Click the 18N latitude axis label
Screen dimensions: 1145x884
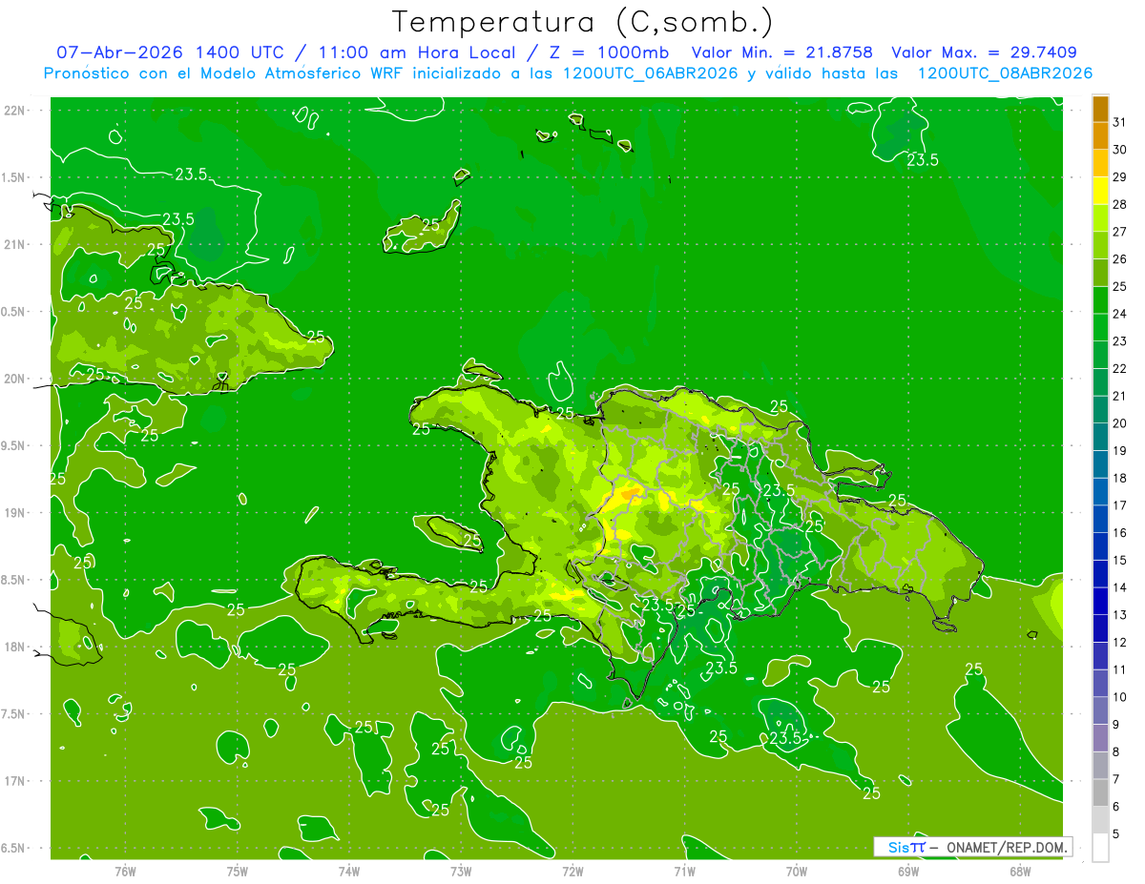(x=14, y=647)
